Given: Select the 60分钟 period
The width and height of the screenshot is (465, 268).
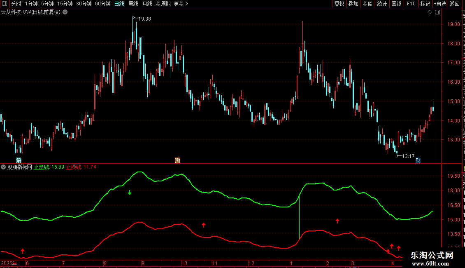Looking at the screenshot, I should pos(103,4).
